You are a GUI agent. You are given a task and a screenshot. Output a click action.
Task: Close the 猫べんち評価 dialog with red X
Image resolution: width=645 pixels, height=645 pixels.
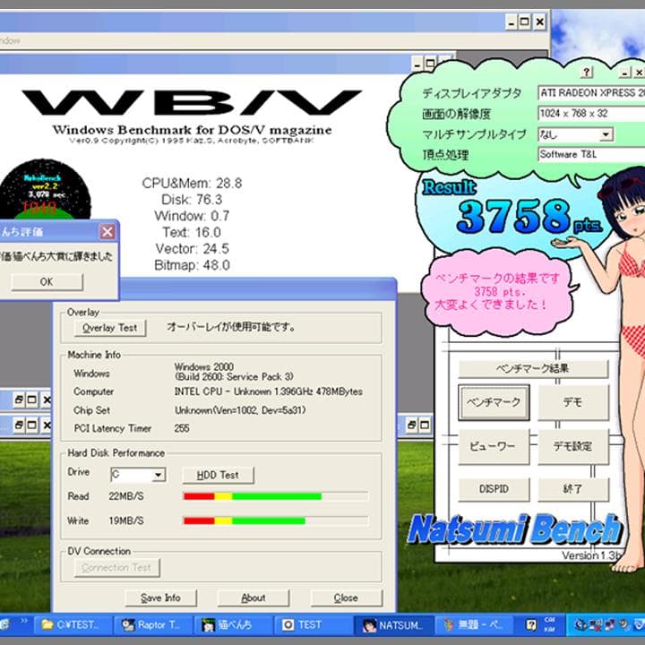point(107,232)
